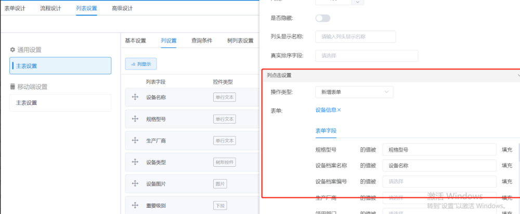The width and height of the screenshot is (520, 214).
Task: Click drag handle icon for 设备图片 row
Action: tap(135, 183)
